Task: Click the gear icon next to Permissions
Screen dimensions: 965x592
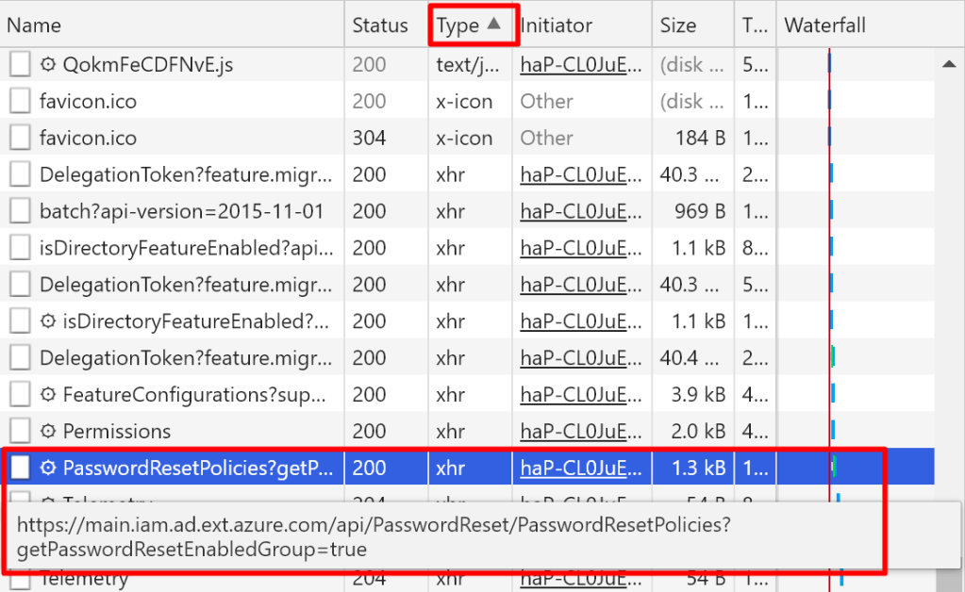Action: [x=49, y=431]
